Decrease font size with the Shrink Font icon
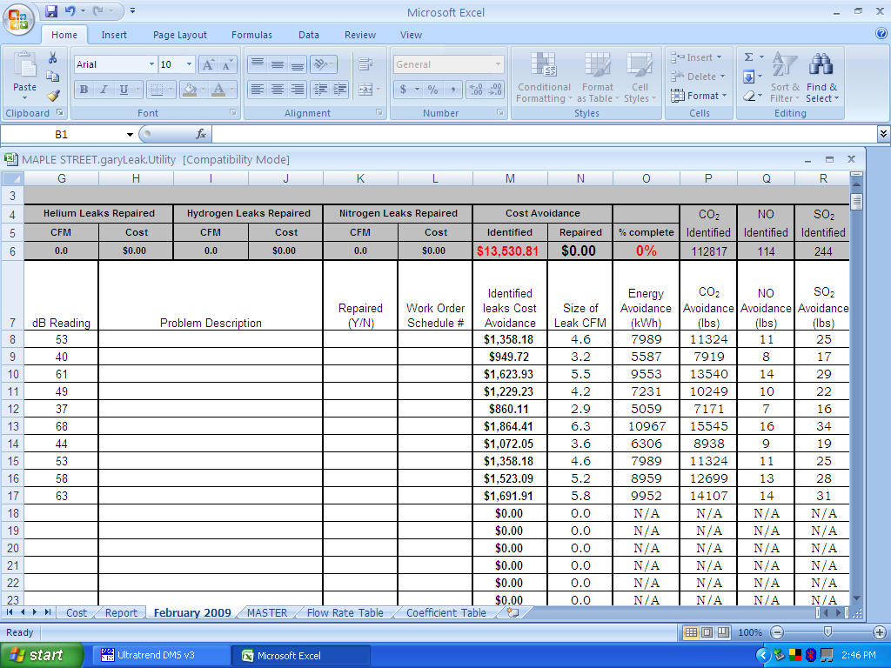Screen dimensions: 891x668 coord(227,64)
